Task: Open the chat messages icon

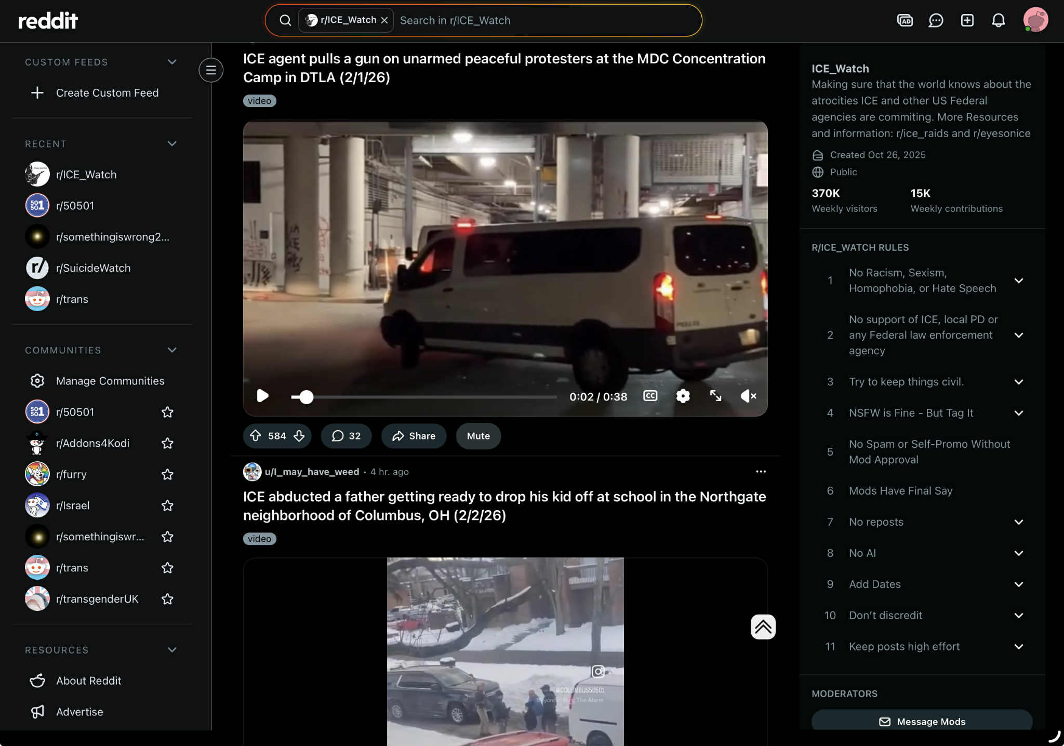Action: click(x=936, y=20)
